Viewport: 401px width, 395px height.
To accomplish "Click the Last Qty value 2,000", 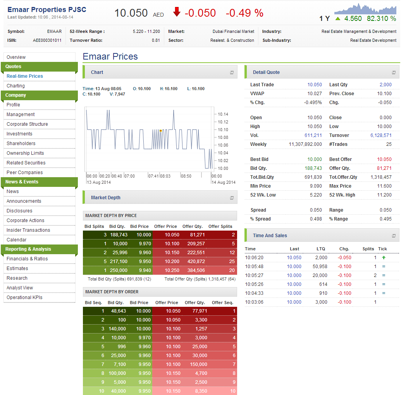I will click(386, 85).
